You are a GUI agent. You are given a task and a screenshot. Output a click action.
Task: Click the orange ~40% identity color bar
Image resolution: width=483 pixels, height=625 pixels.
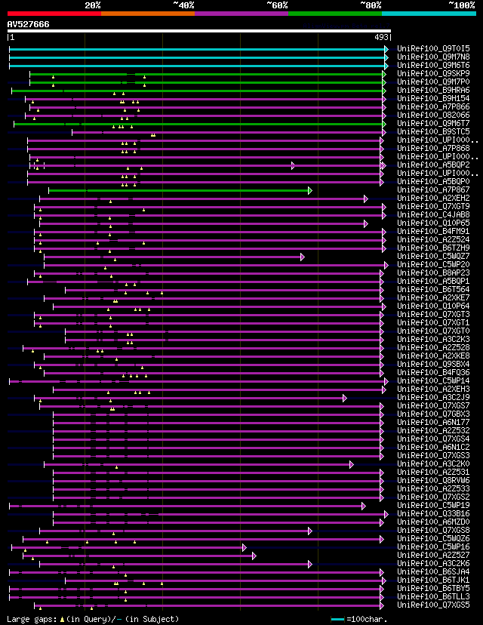click(148, 14)
